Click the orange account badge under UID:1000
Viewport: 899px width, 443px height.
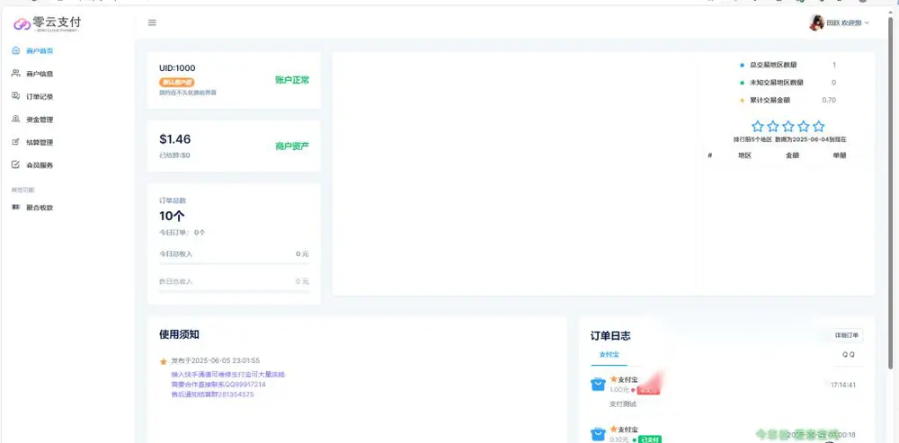(176, 83)
